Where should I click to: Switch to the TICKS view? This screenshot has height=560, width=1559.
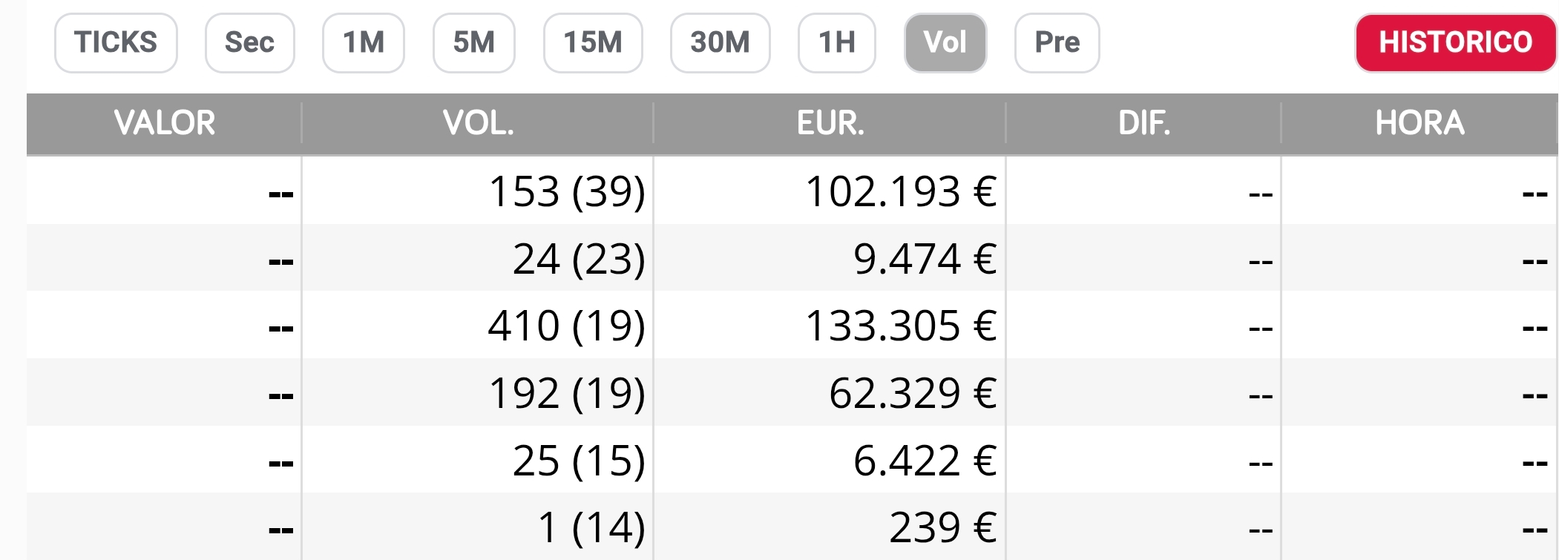116,43
